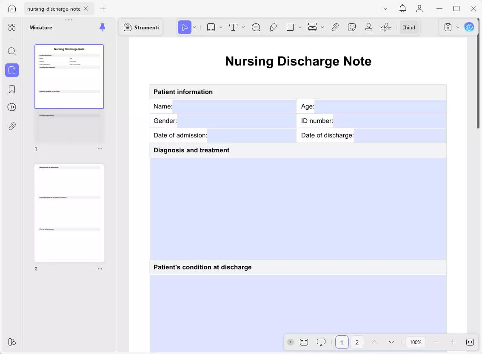482x354 pixels.
Task: Click the Age input field
Action: tap(380, 106)
